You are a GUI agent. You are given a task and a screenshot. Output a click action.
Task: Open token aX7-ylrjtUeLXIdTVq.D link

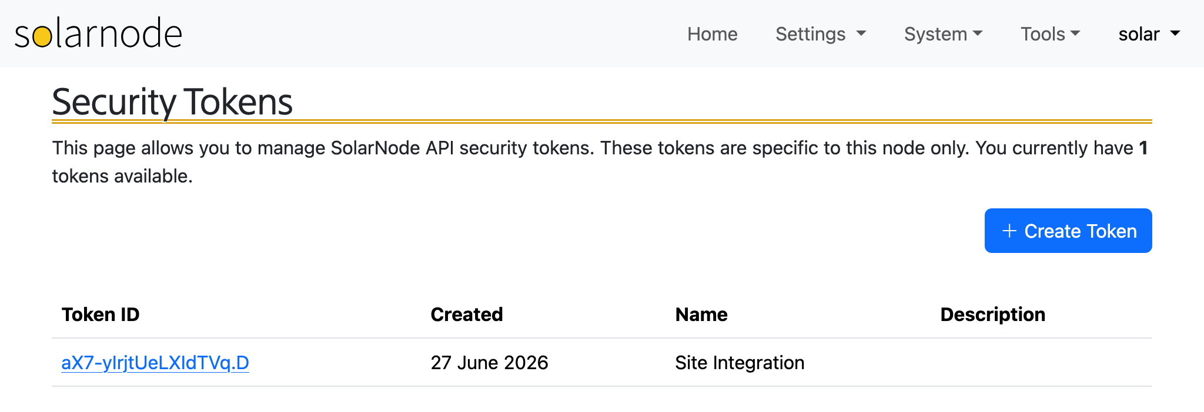(155, 363)
